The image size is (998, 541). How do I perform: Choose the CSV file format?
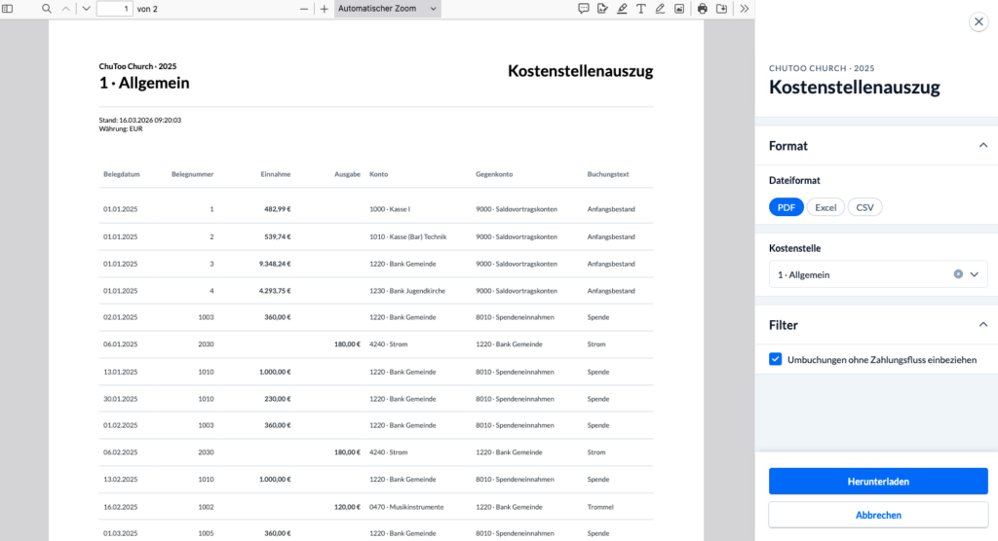864,207
